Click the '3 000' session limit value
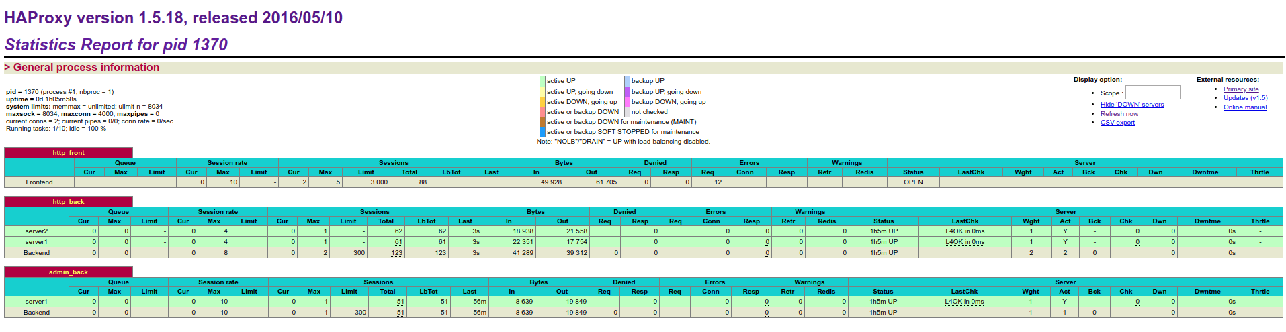This screenshot has height=332, width=1286. (379, 182)
